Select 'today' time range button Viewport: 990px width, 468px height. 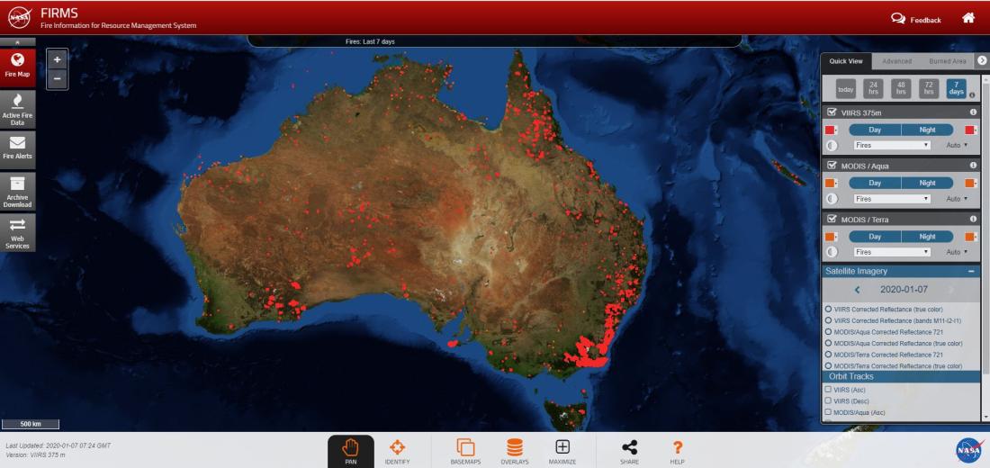point(845,89)
